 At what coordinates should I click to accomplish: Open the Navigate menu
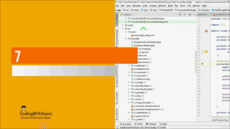coord(137,6)
